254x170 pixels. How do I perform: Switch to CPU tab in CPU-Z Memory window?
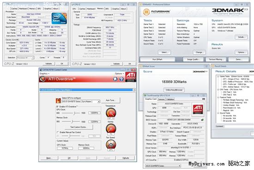74,9
